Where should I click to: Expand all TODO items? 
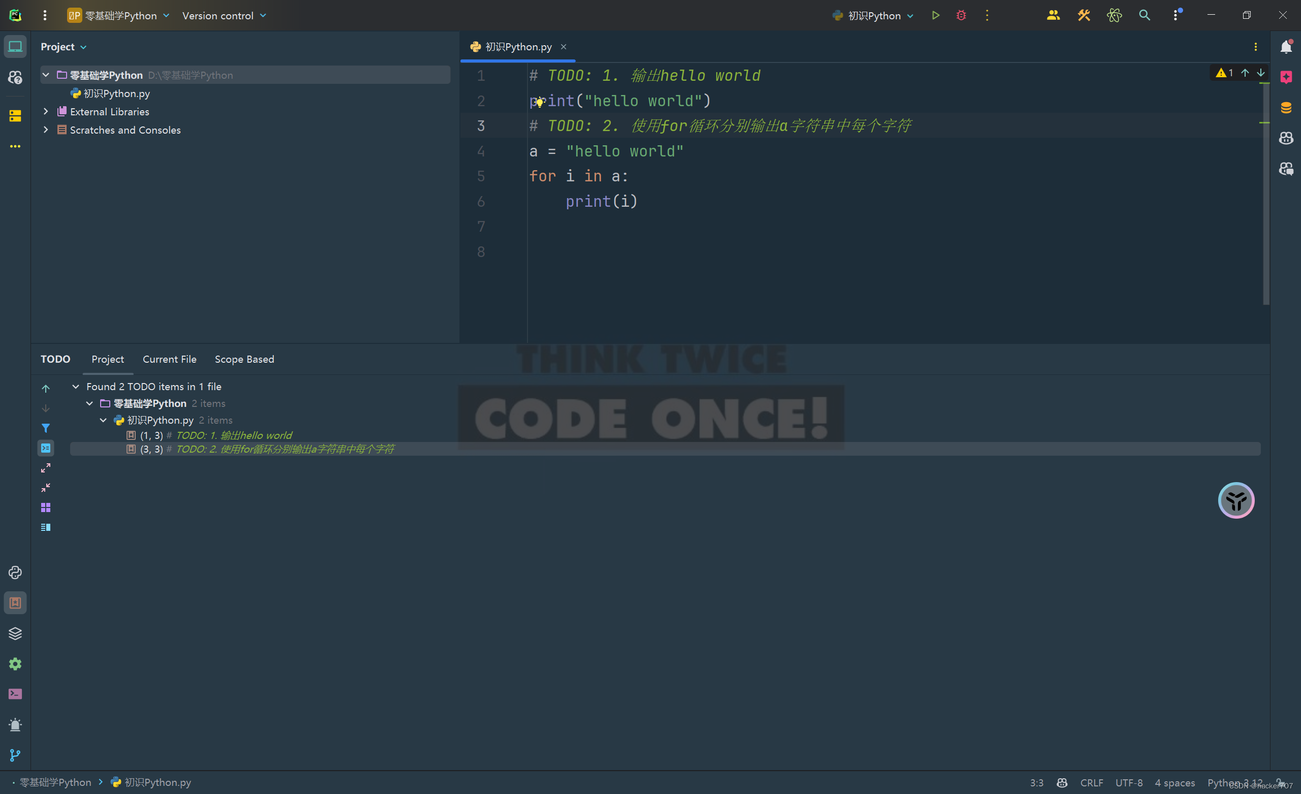coord(46,468)
